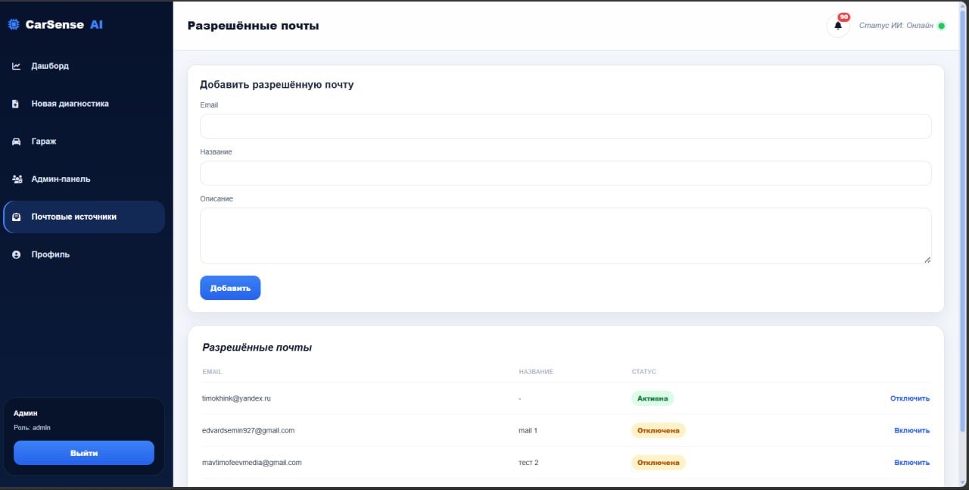The height and width of the screenshot is (490, 969).
Task: Go to Новая диагностика
Action: tap(84, 104)
